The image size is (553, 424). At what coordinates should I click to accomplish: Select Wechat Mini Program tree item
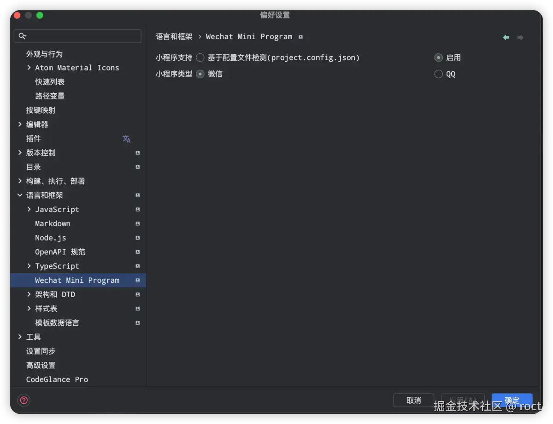point(78,281)
